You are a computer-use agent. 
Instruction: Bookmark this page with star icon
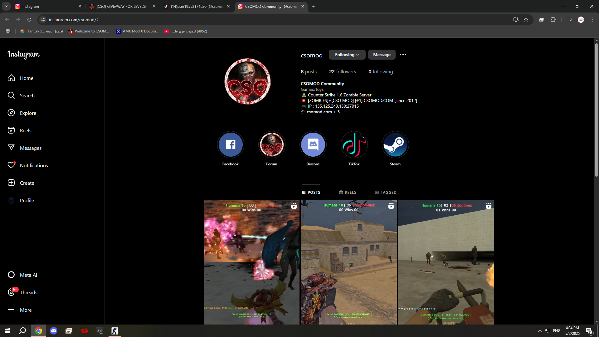526,20
